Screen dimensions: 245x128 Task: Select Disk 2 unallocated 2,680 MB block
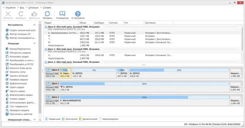(236, 100)
